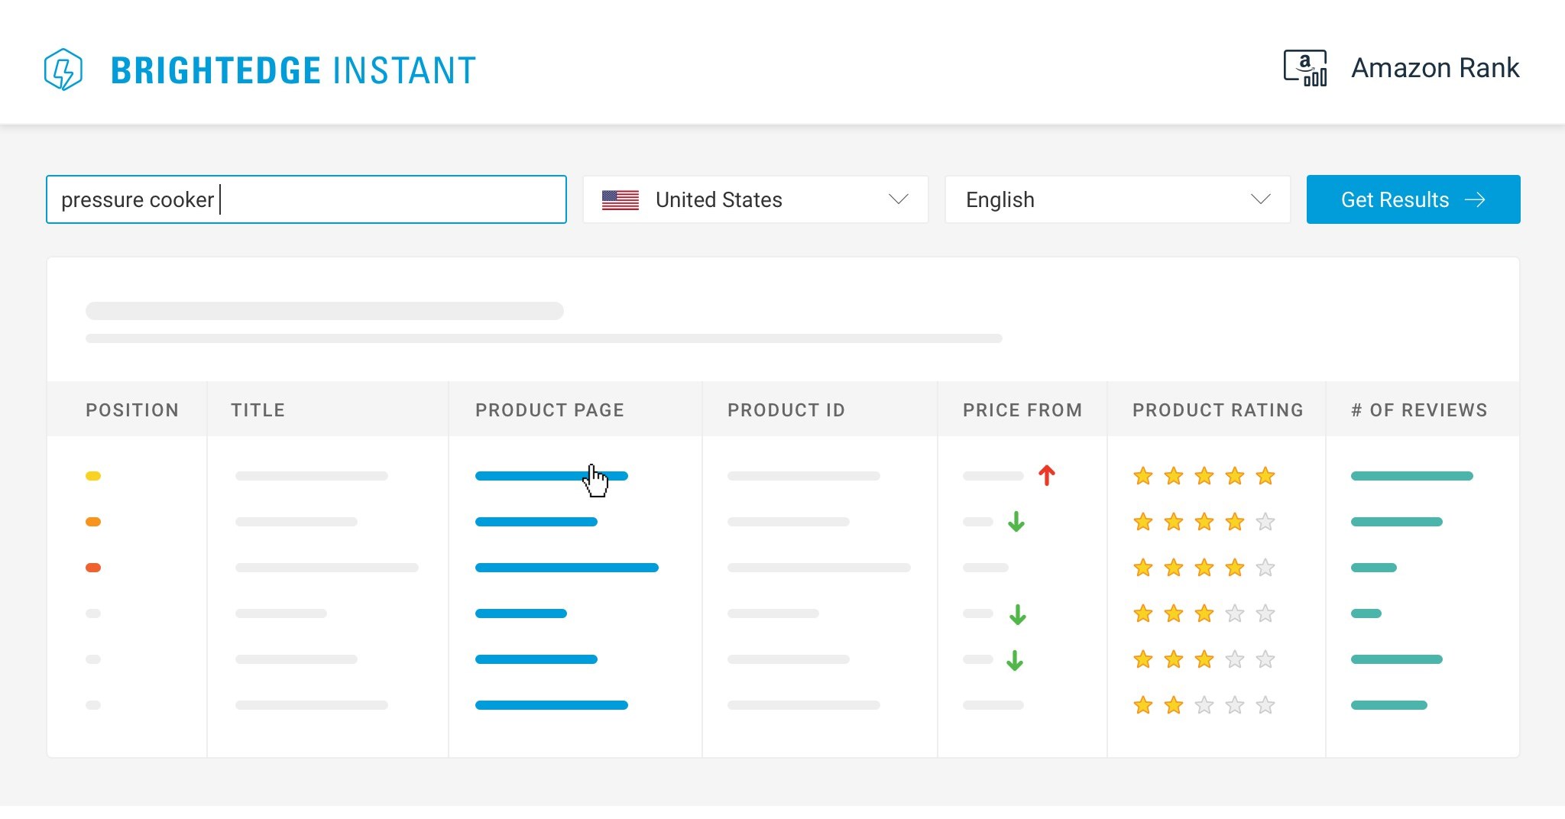Viewport: 1565px width, 819px height.
Task: Select the green price decrease arrow
Action: coord(1016,522)
